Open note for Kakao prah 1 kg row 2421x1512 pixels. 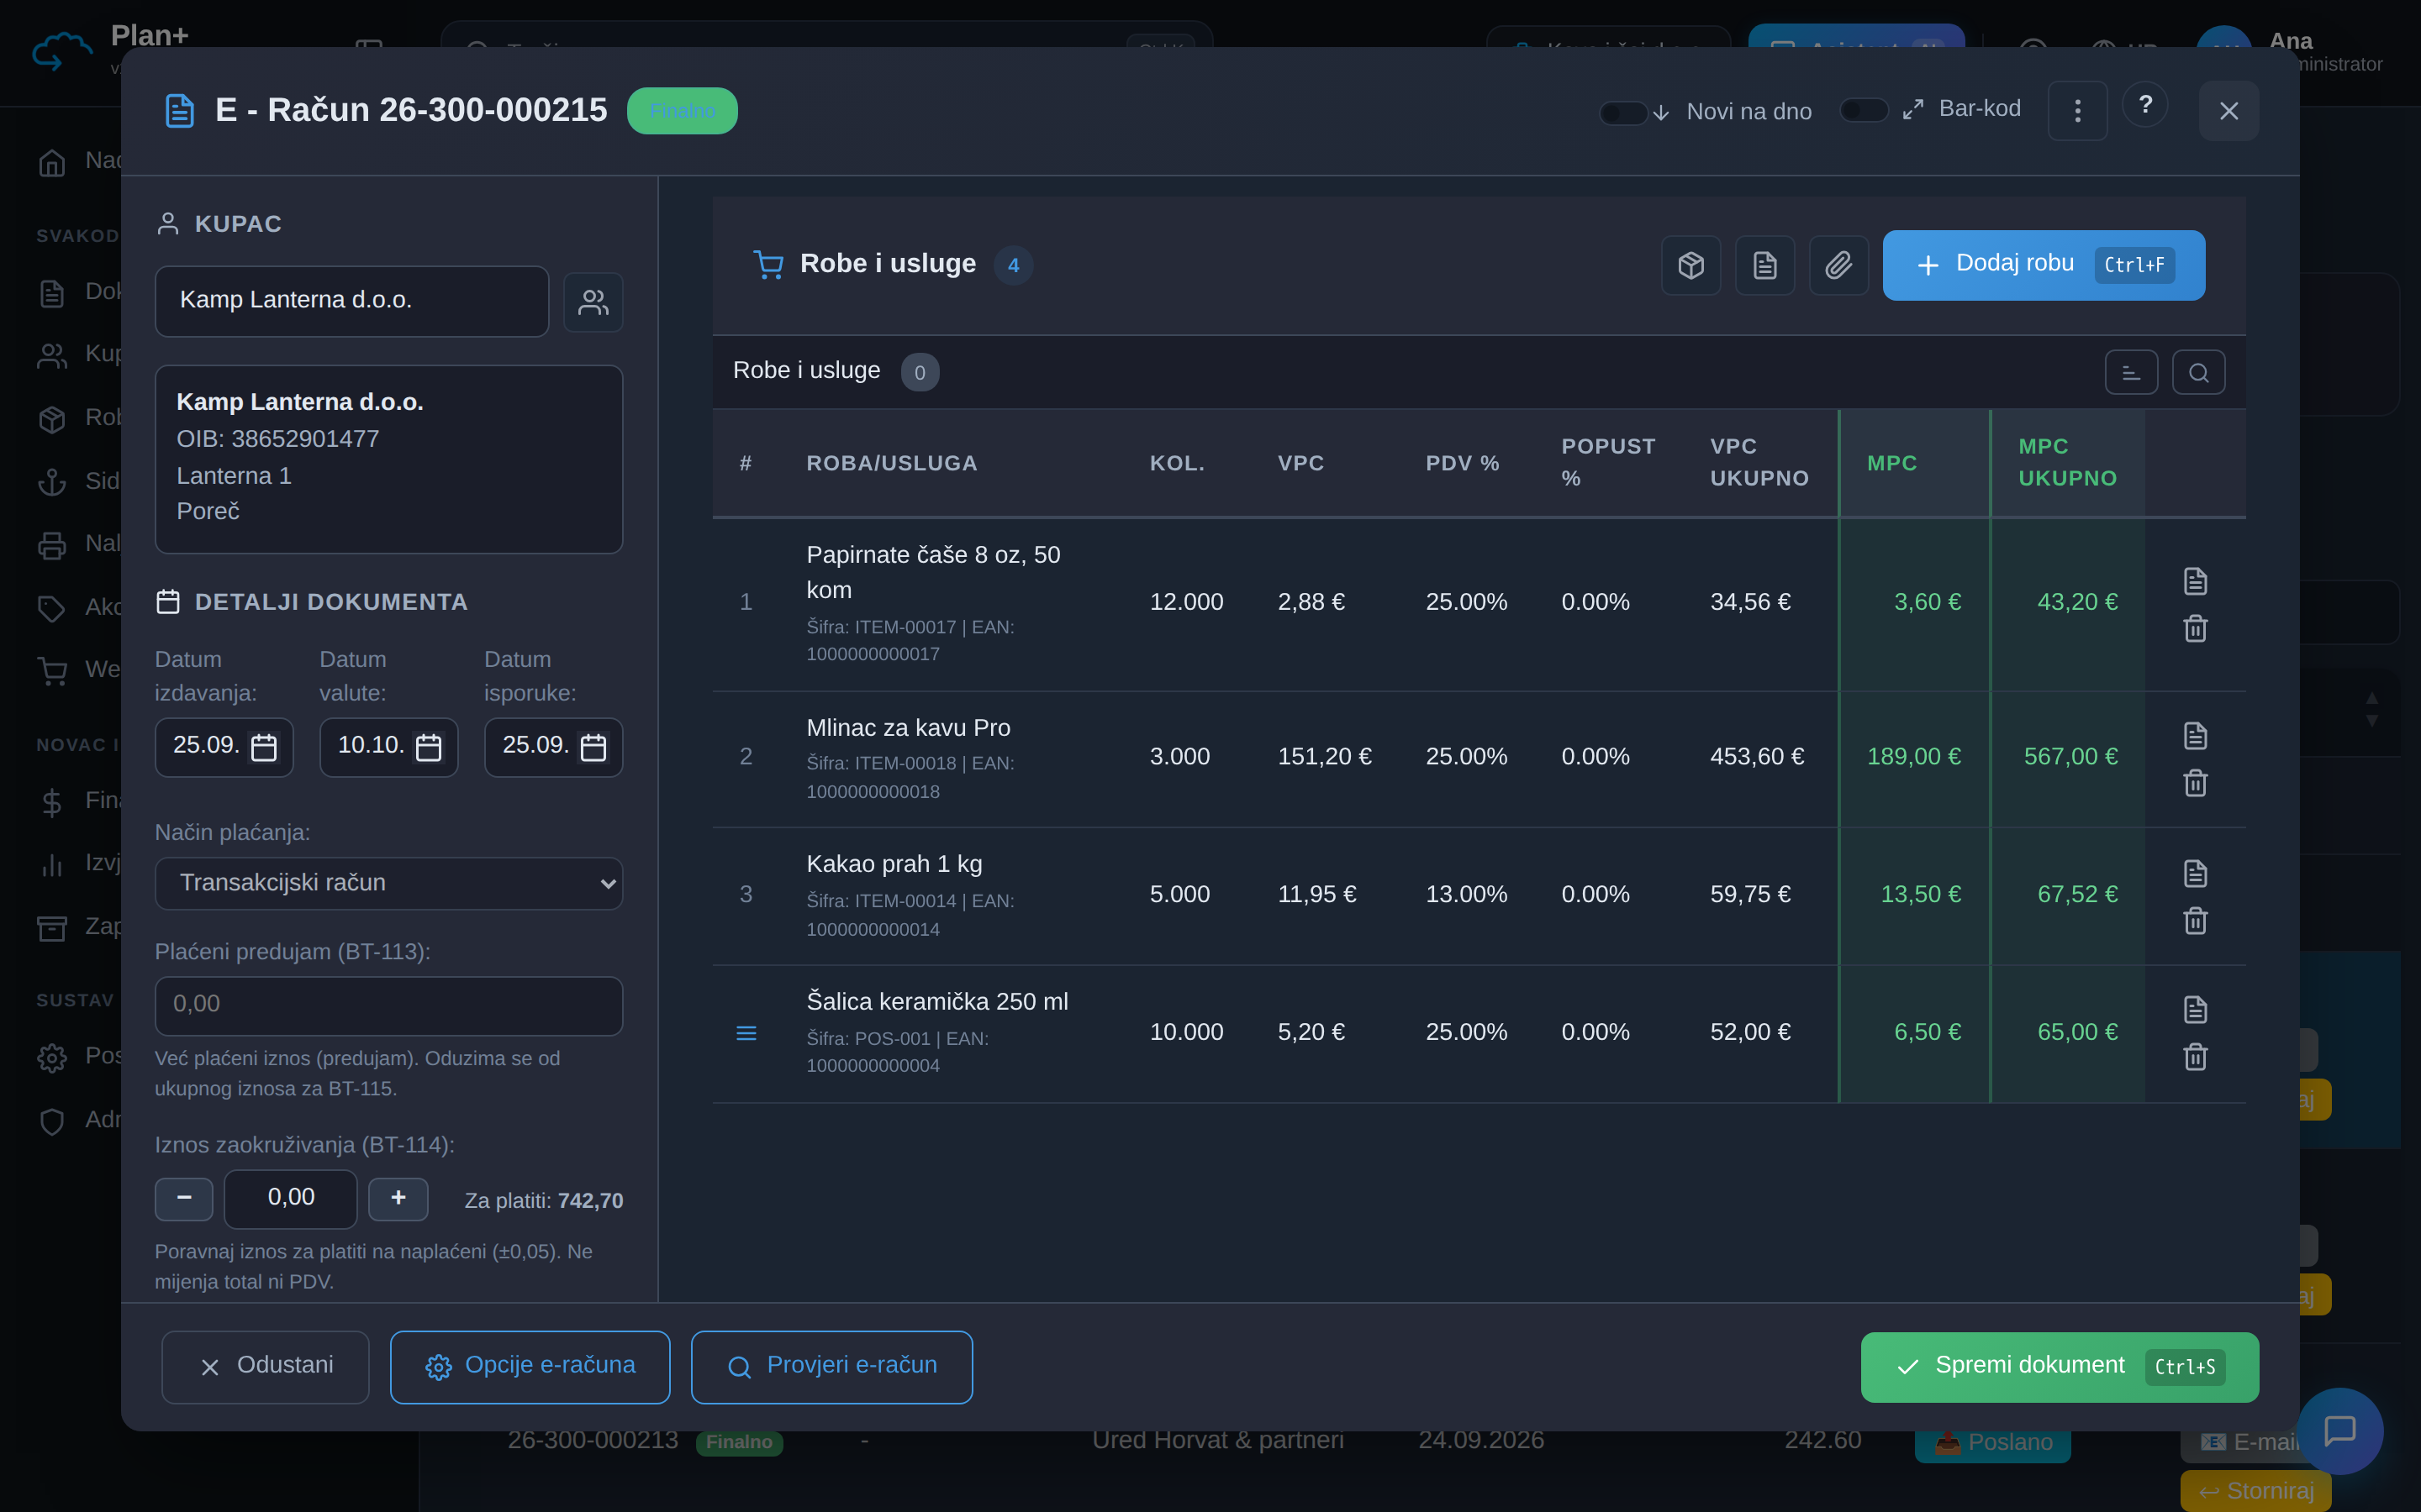pos(2195,874)
